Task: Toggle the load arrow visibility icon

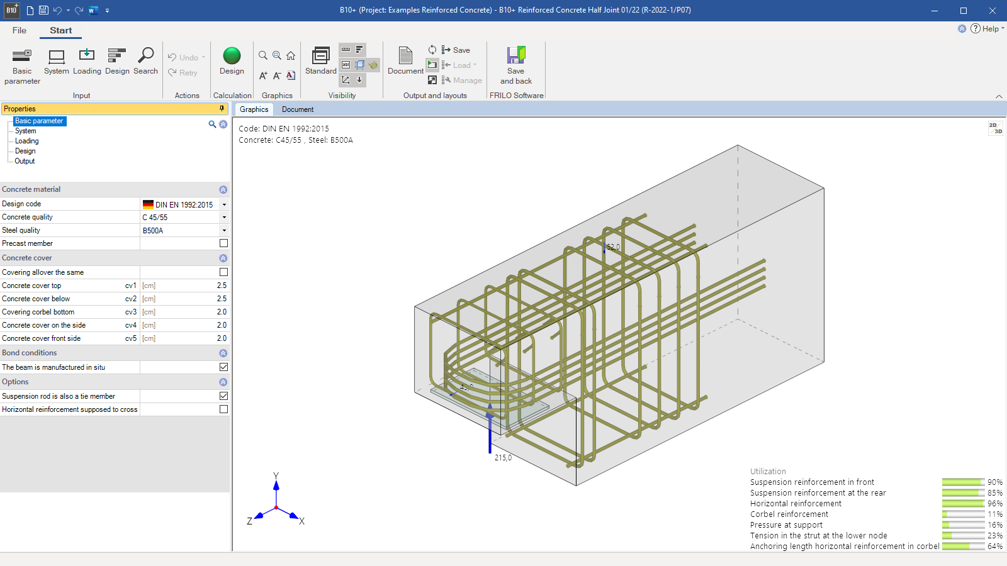Action: point(359,79)
